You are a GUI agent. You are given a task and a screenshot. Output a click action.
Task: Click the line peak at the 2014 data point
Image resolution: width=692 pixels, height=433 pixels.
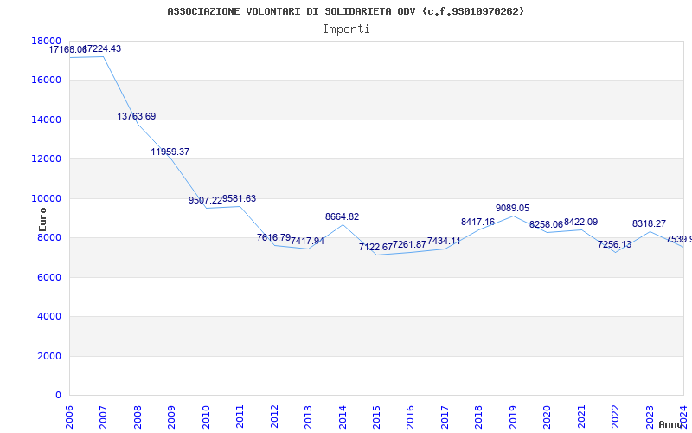pyautogui.click(x=343, y=224)
